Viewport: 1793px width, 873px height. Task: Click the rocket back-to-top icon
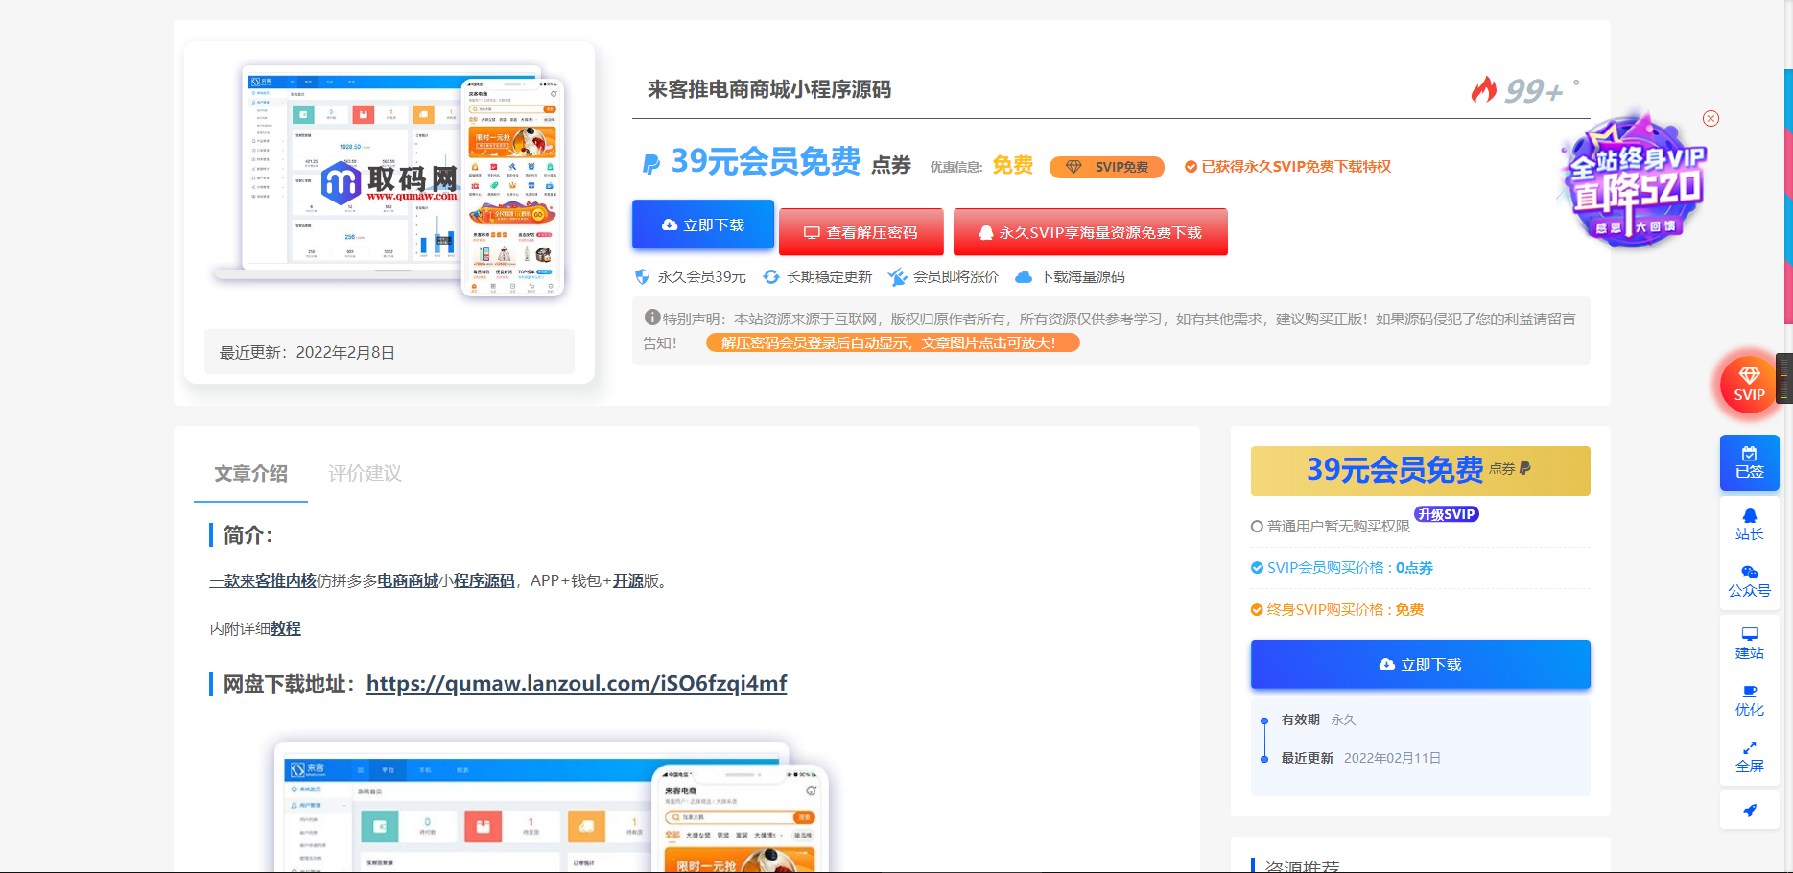pos(1749,811)
